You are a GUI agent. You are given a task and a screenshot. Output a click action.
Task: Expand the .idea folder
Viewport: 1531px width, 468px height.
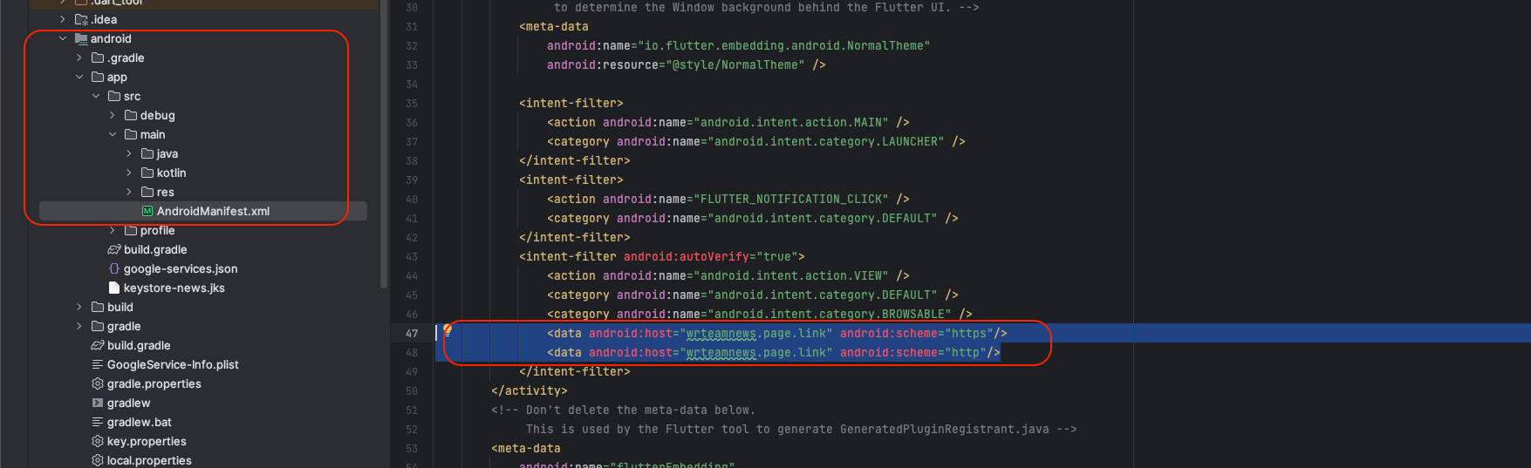63,20
